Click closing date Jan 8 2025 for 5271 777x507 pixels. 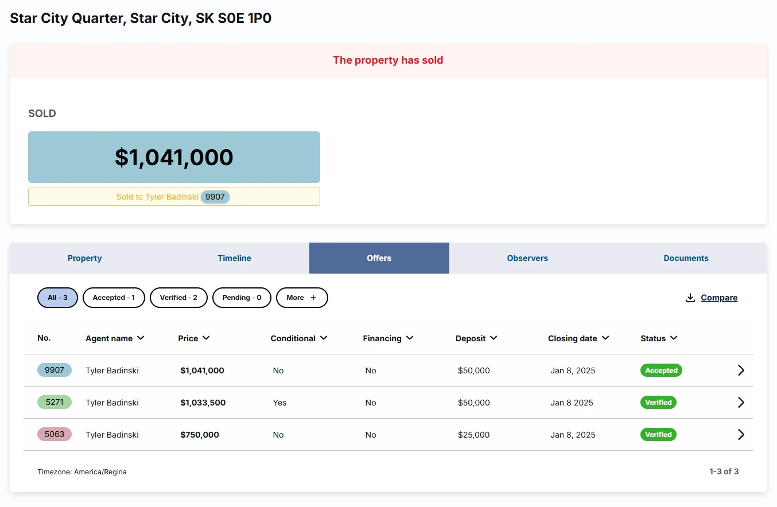[572, 403]
